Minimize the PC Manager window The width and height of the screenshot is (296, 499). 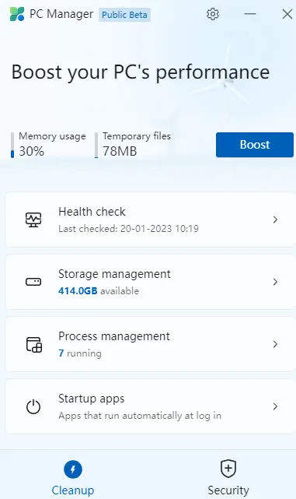coord(250,14)
